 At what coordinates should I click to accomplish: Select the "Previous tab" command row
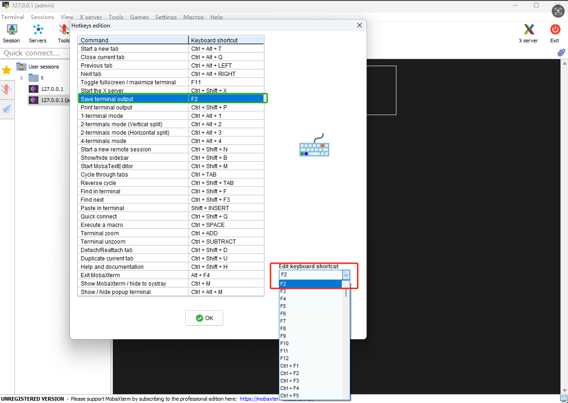pyautogui.click(x=171, y=65)
